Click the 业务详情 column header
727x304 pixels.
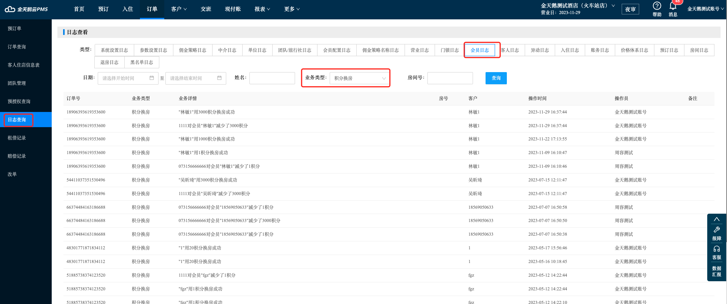click(x=188, y=98)
